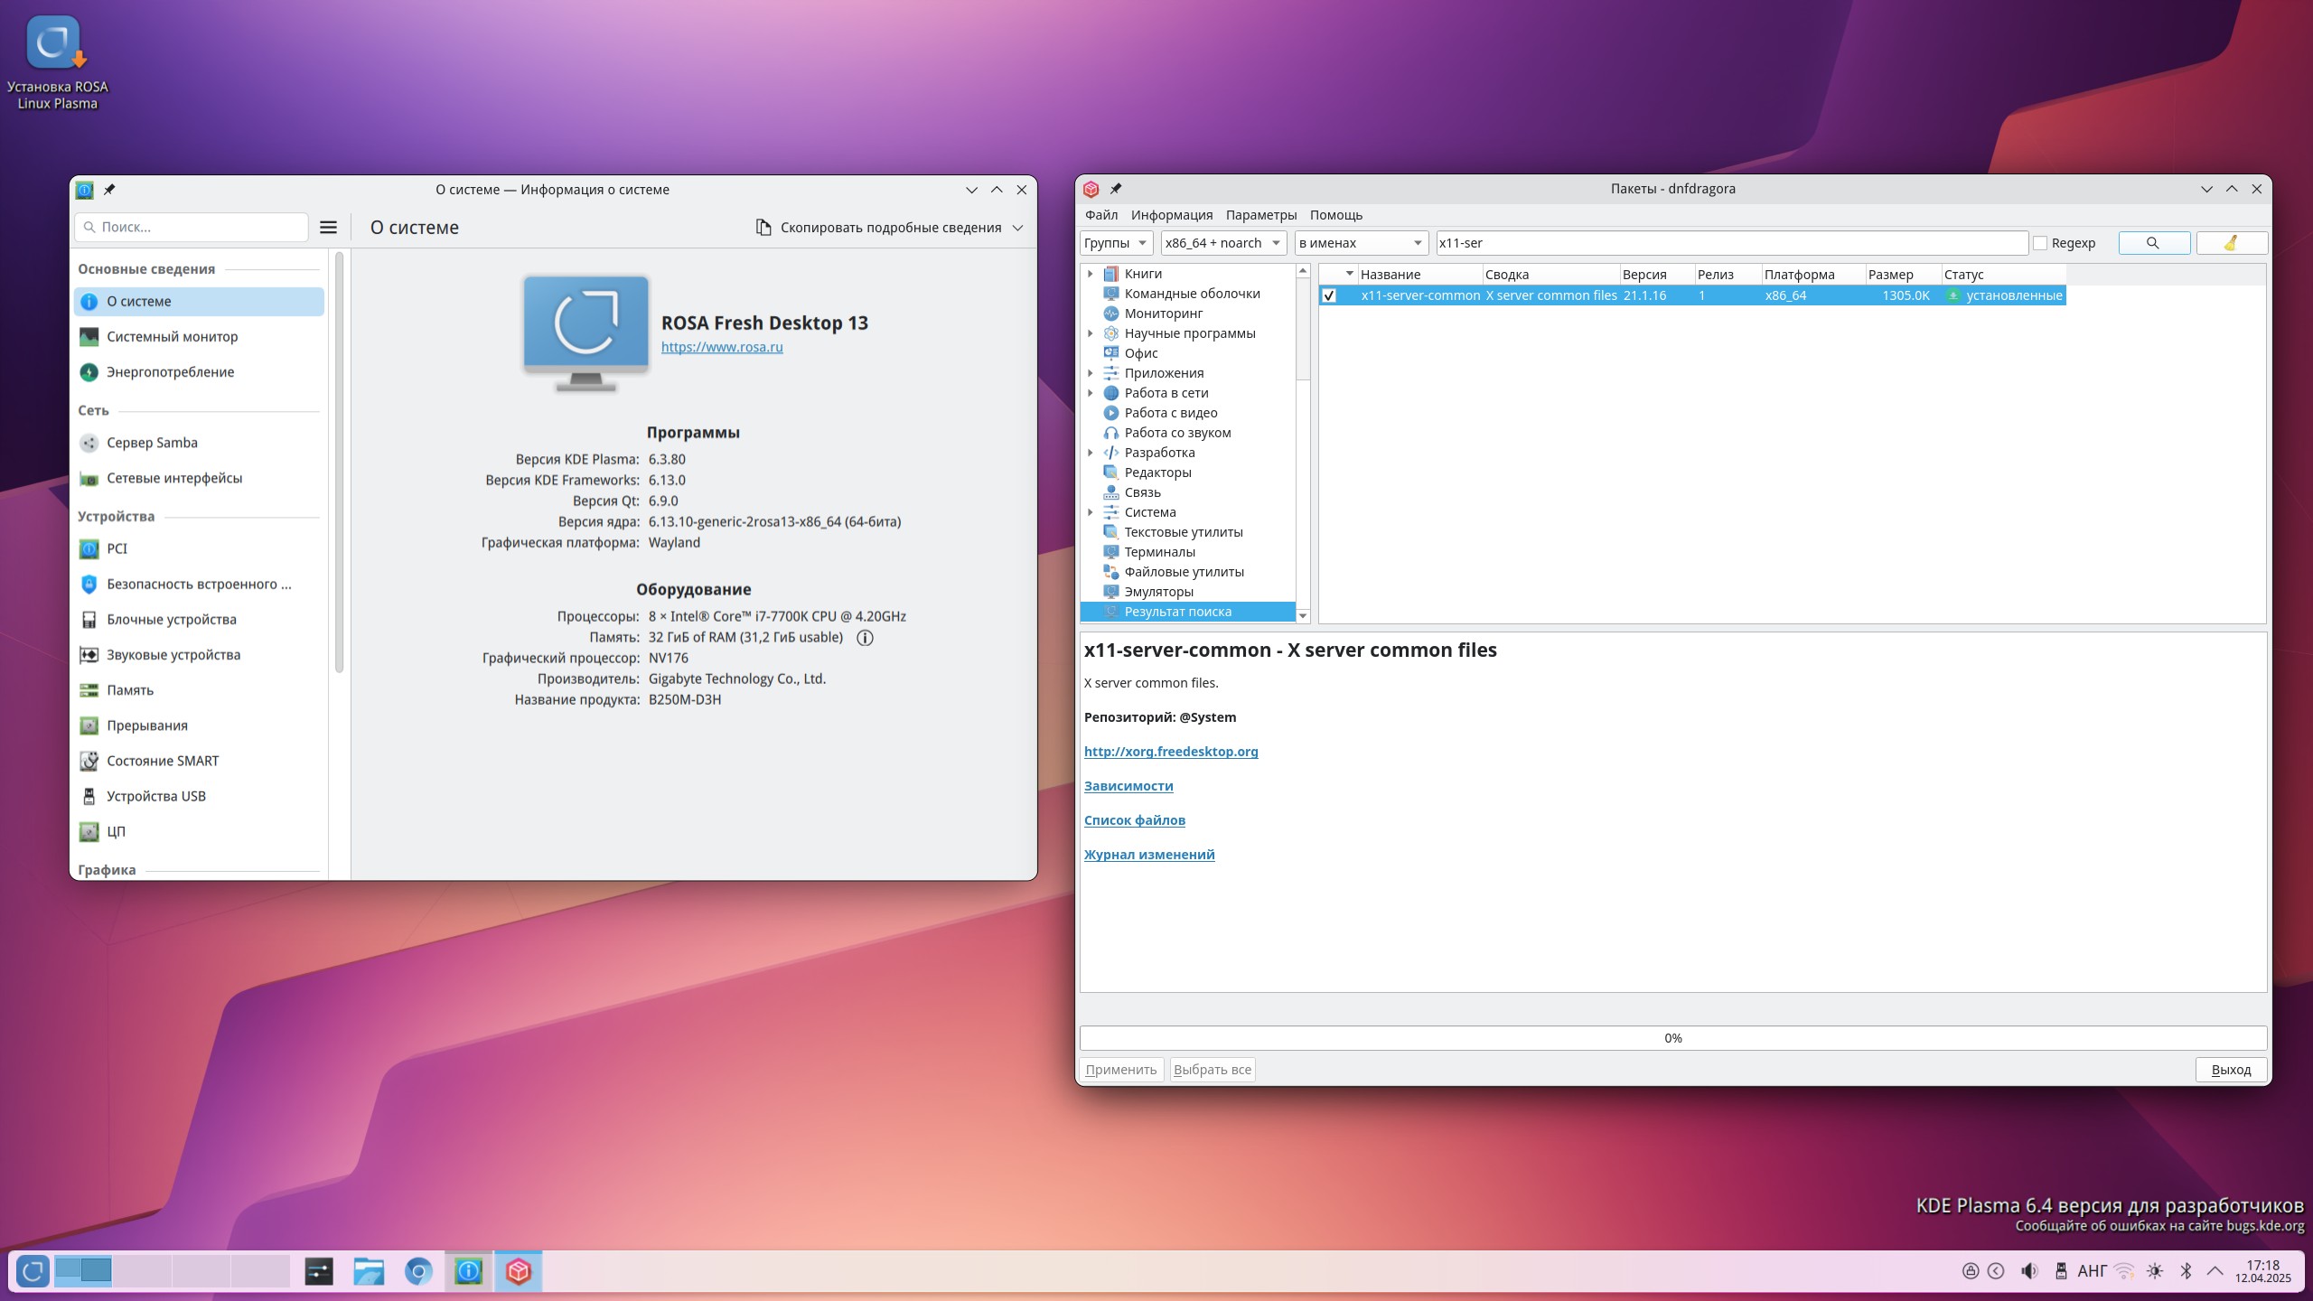This screenshot has width=2313, height=1301.
Task: Open the hamburger menu in system info
Action: click(x=329, y=228)
